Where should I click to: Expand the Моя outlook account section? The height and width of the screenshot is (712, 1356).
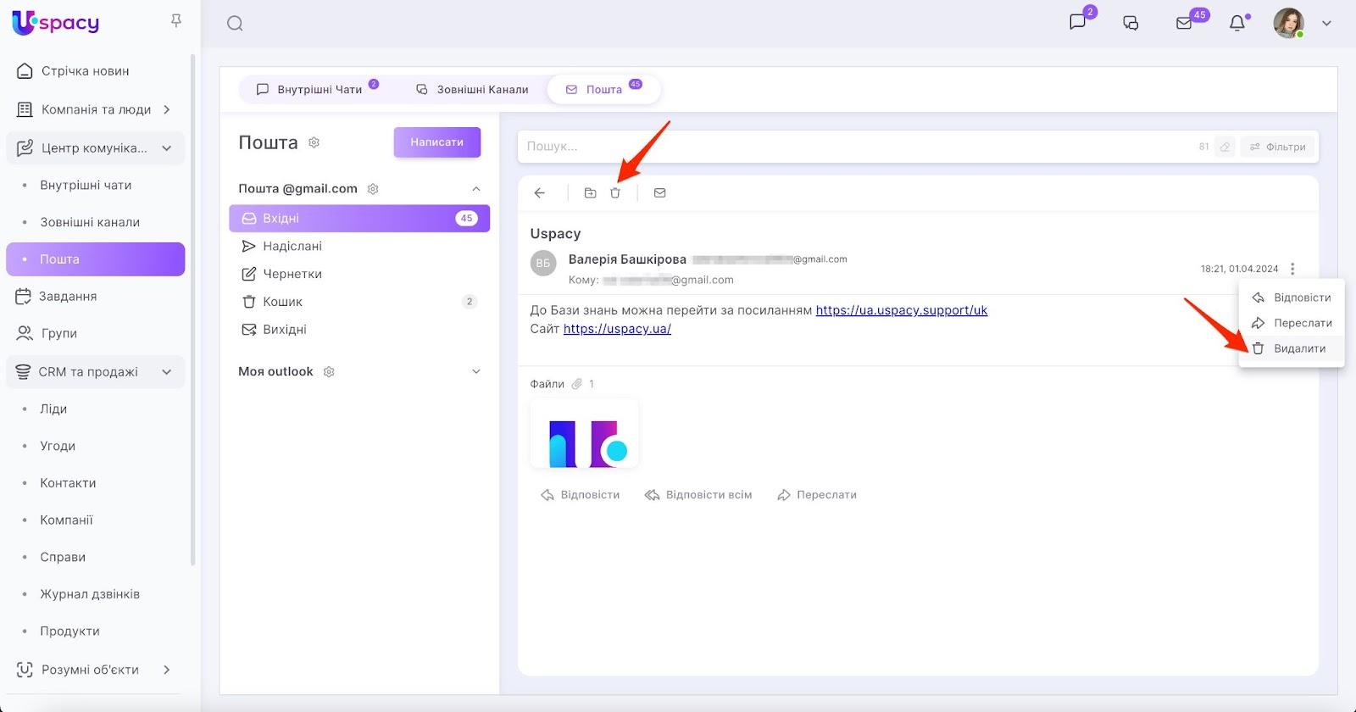pos(476,372)
